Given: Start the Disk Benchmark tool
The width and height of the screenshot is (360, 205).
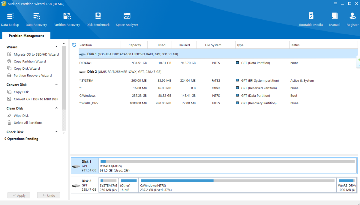Looking at the screenshot, I should [98, 19].
